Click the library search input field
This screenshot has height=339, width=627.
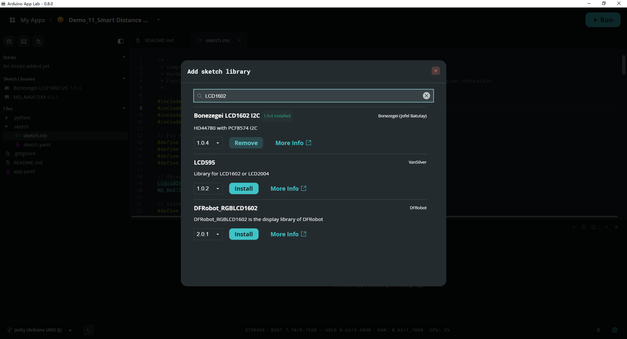(x=313, y=96)
